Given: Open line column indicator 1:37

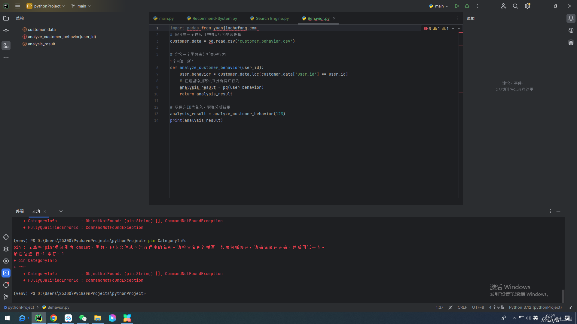Looking at the screenshot, I should point(439,307).
